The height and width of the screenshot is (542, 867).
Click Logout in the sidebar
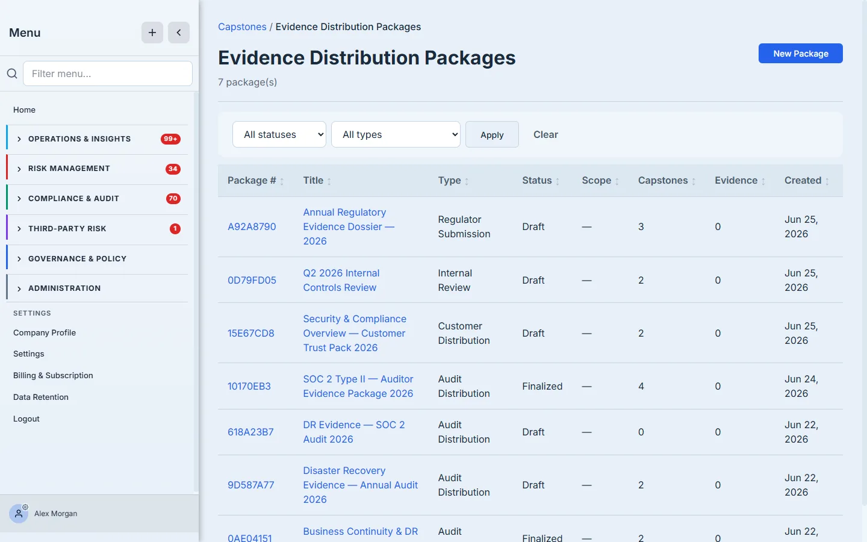click(x=26, y=419)
